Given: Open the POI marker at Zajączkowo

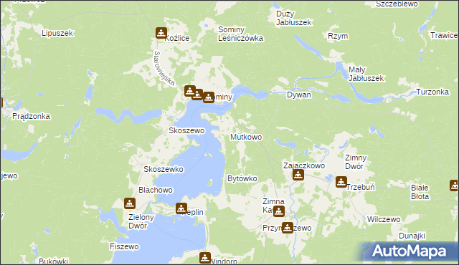Looking at the screenshot, I should (298, 175).
